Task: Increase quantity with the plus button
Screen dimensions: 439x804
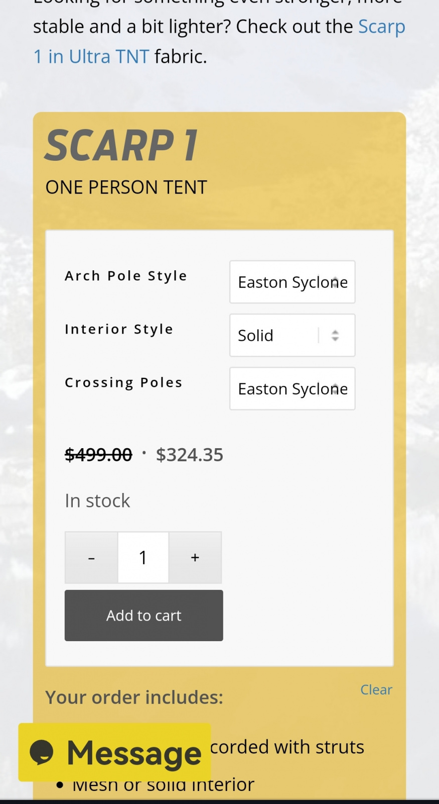Action: 195,557
